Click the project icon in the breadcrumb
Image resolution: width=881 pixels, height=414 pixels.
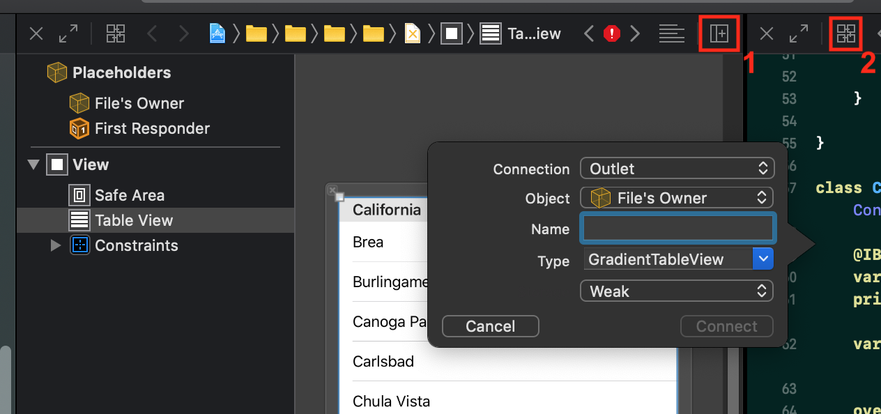[217, 33]
